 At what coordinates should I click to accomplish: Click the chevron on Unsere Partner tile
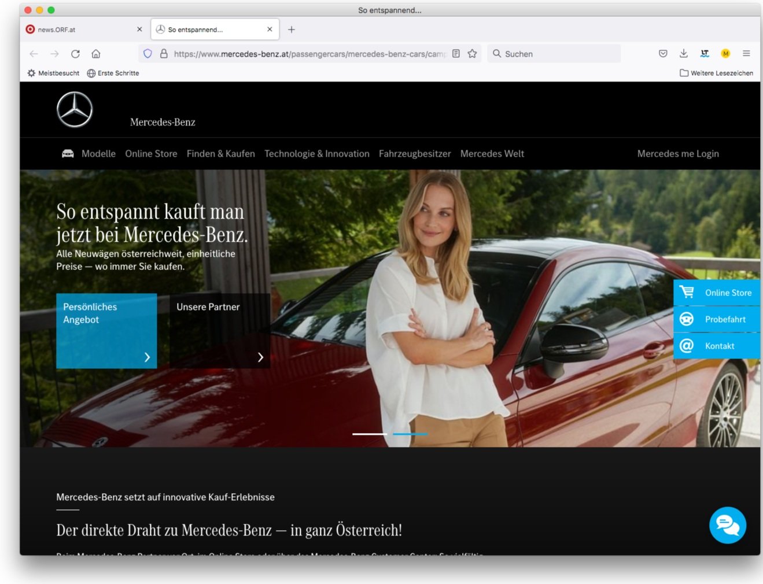(x=260, y=357)
